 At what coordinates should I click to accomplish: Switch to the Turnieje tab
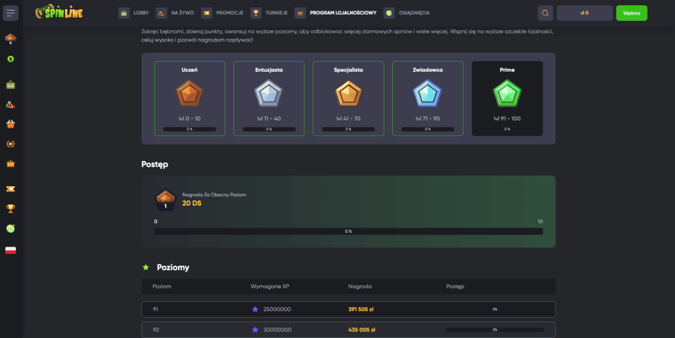[270, 12]
